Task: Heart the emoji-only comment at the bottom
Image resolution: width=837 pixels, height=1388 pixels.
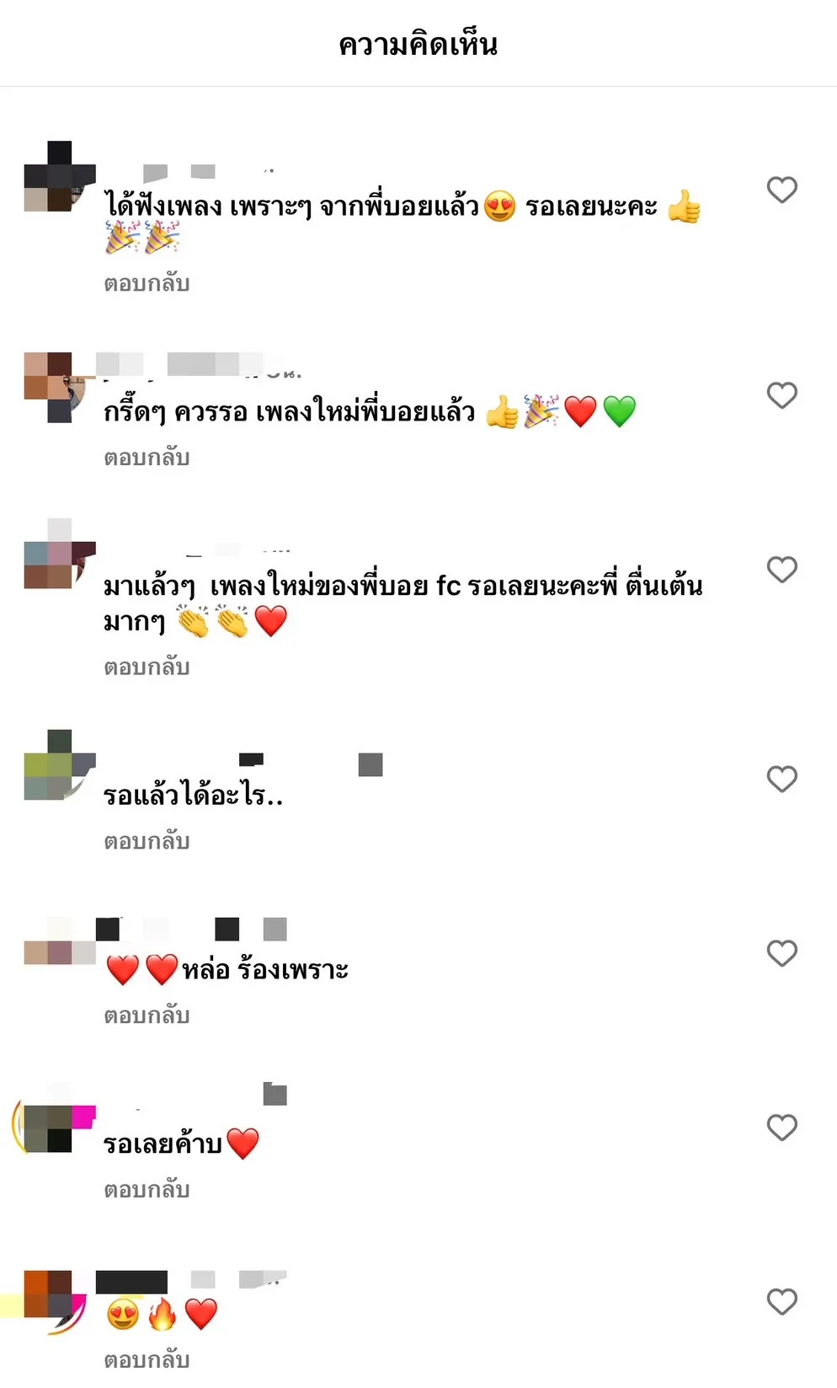Action: tap(781, 1302)
